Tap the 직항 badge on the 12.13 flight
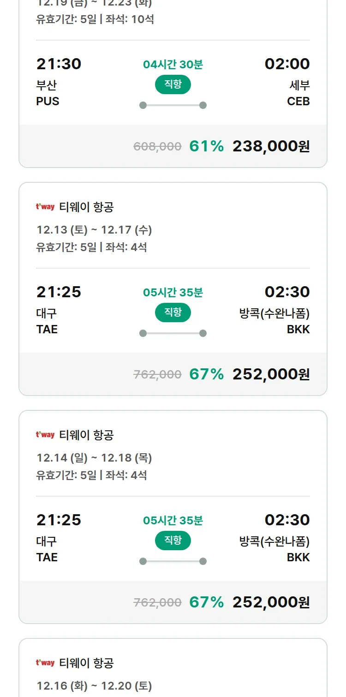Image resolution: width=346 pixels, height=697 pixels. 173,312
